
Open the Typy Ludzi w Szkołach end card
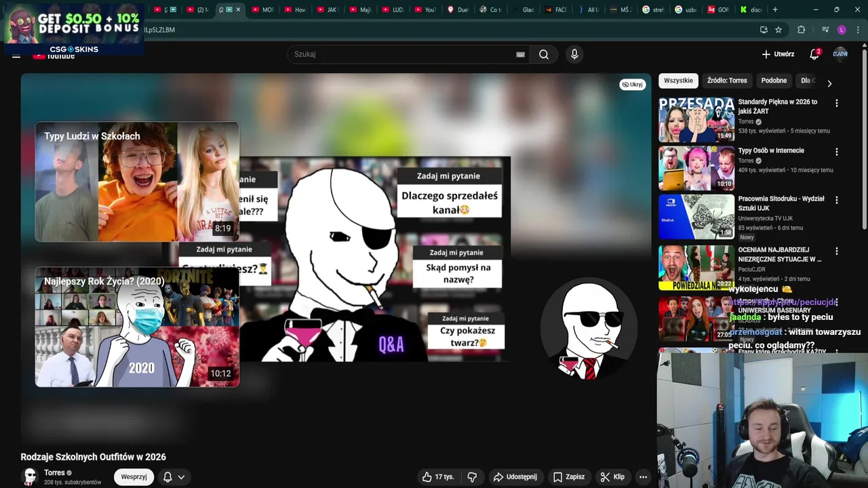click(x=137, y=182)
